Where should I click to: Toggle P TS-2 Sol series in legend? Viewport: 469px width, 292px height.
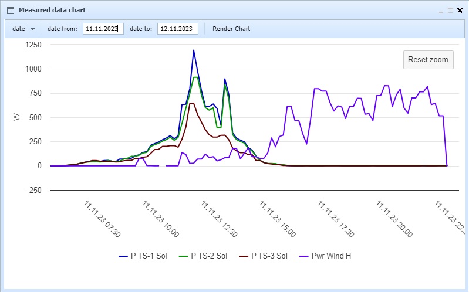pyautogui.click(x=203, y=256)
